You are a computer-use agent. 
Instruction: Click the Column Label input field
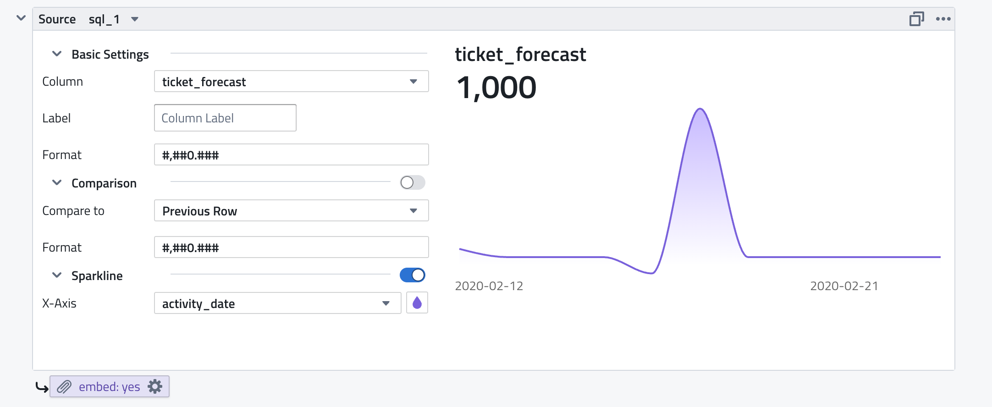225,118
